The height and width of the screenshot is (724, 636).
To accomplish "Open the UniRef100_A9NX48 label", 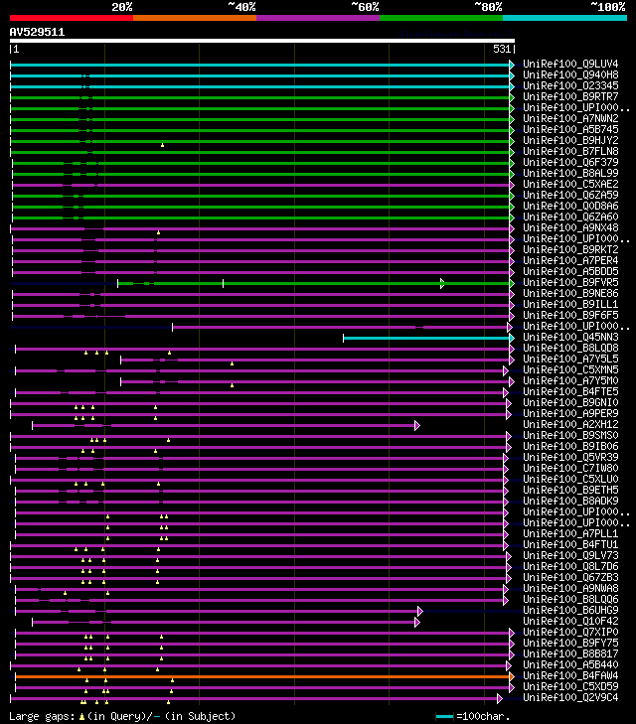I will pos(570,228).
